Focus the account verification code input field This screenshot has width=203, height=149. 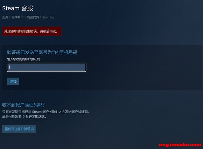(47, 67)
